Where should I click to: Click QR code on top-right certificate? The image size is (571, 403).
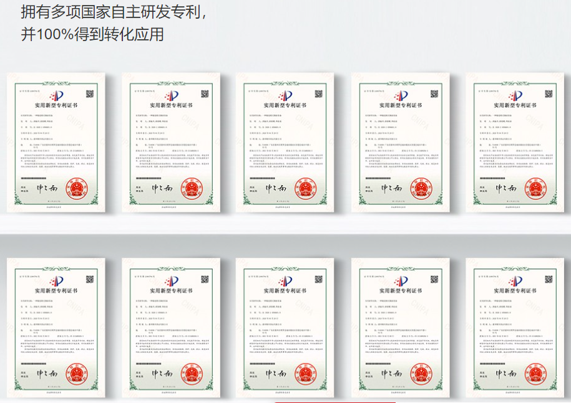(x=548, y=94)
